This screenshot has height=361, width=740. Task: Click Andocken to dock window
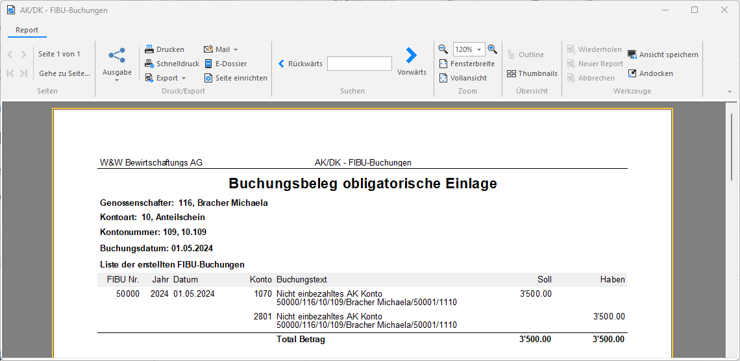click(x=650, y=73)
